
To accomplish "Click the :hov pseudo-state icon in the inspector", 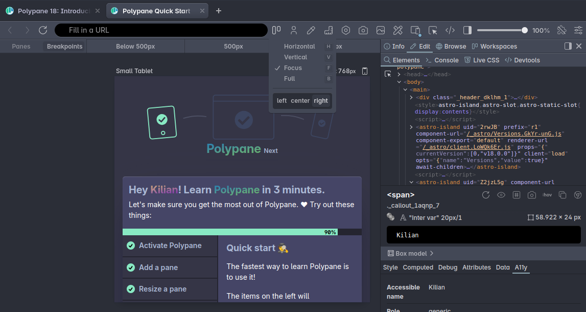I will click(547, 195).
